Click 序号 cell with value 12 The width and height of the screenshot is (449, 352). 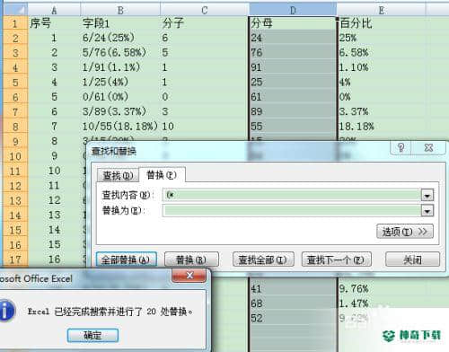click(54, 200)
